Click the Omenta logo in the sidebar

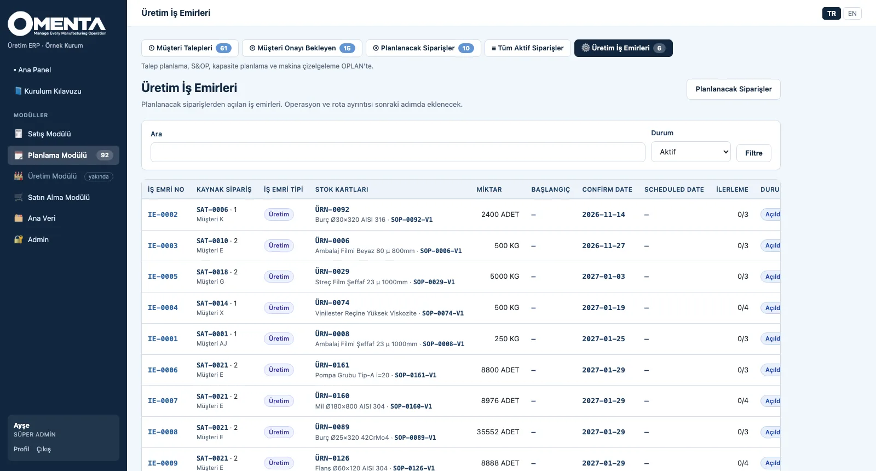click(x=57, y=24)
